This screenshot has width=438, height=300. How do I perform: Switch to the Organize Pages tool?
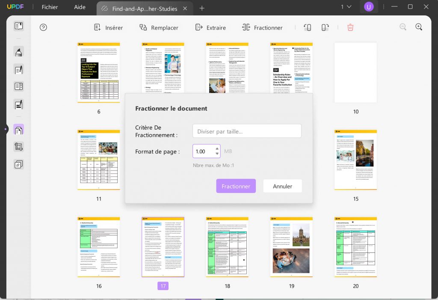tap(18, 130)
